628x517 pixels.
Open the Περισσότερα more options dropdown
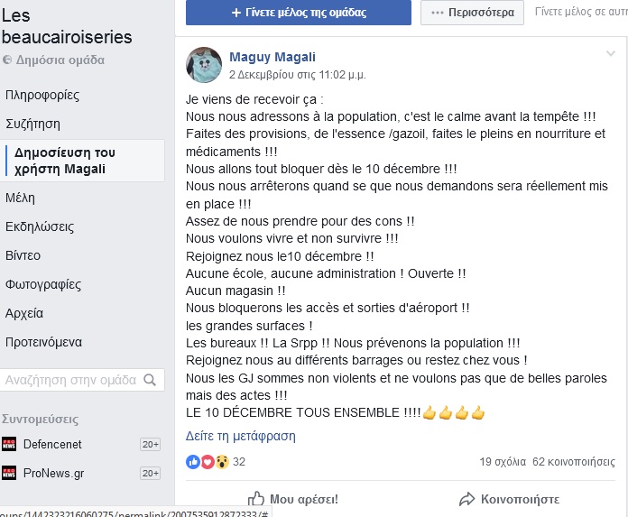473,13
